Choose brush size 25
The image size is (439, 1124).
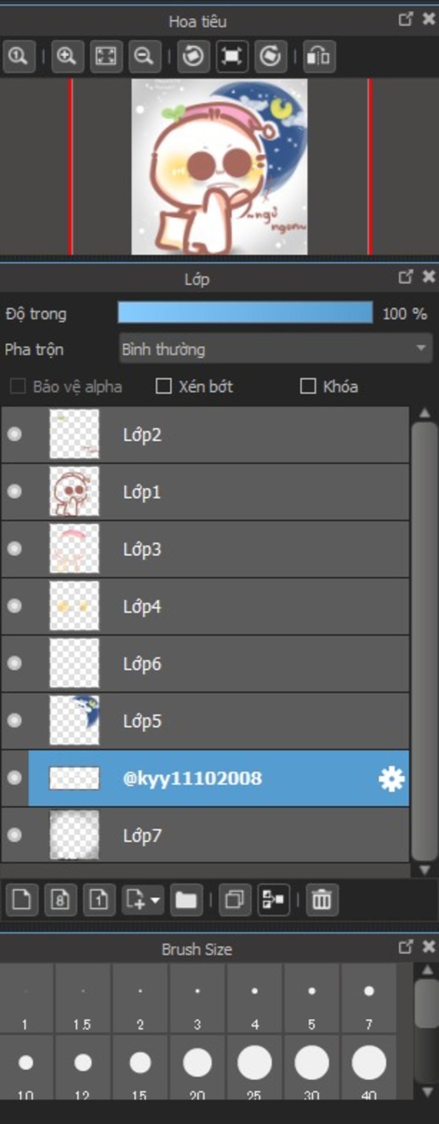click(x=254, y=1062)
